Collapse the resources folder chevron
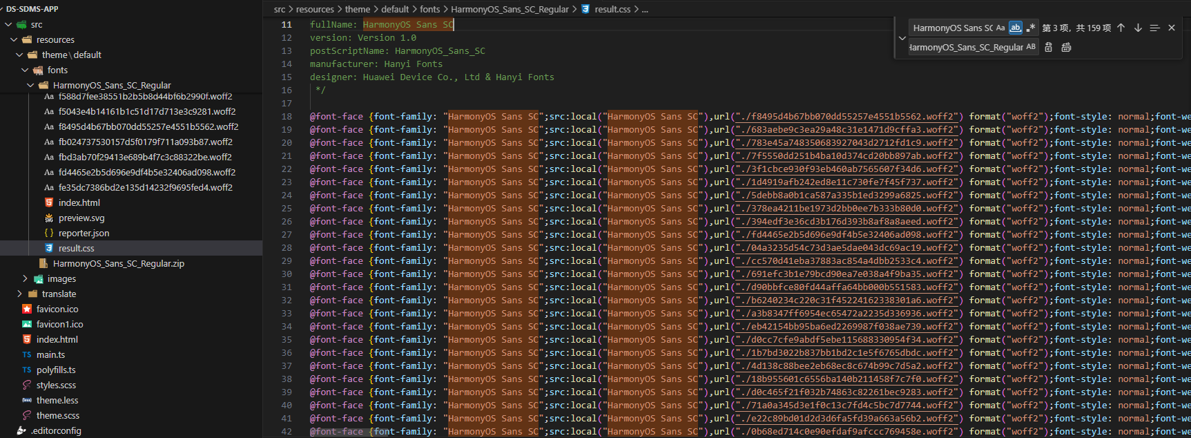The image size is (1191, 438). [x=14, y=39]
